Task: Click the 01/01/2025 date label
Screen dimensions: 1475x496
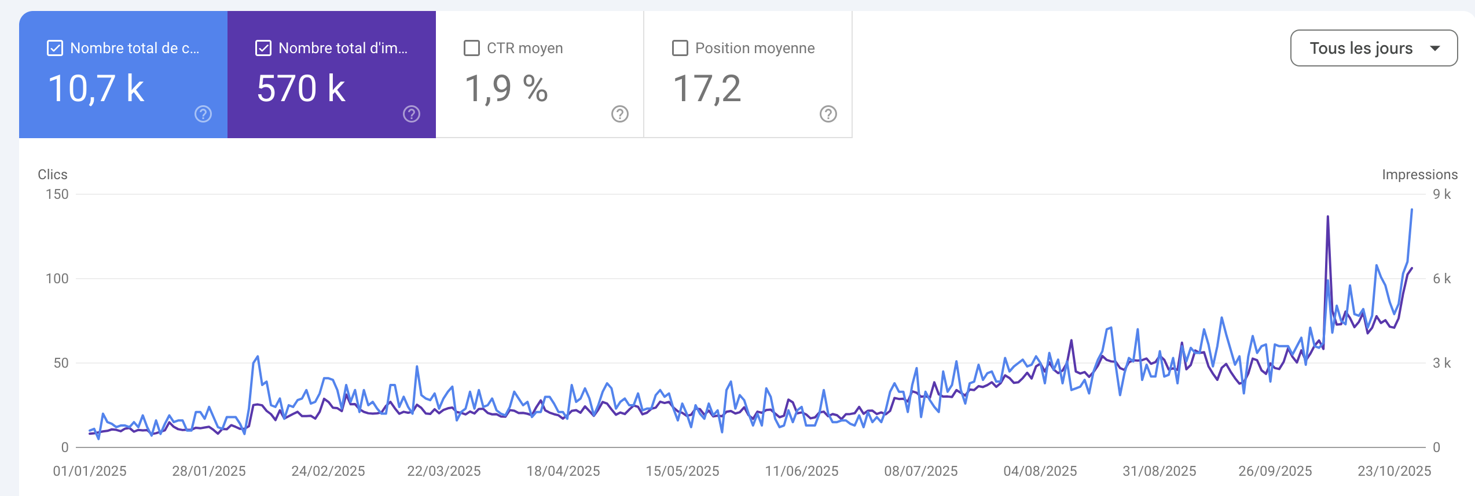Action: 90,471
